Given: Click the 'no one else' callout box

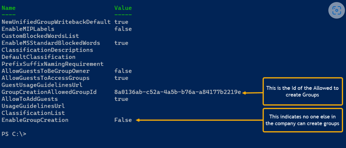Looking at the screenshot, I should click(302, 120).
